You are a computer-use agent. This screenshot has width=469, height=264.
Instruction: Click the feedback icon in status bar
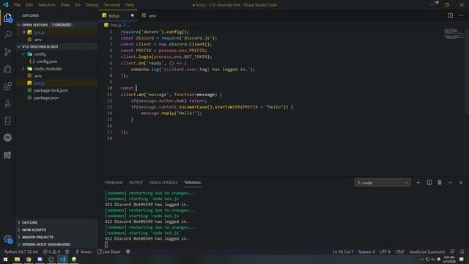point(452,252)
